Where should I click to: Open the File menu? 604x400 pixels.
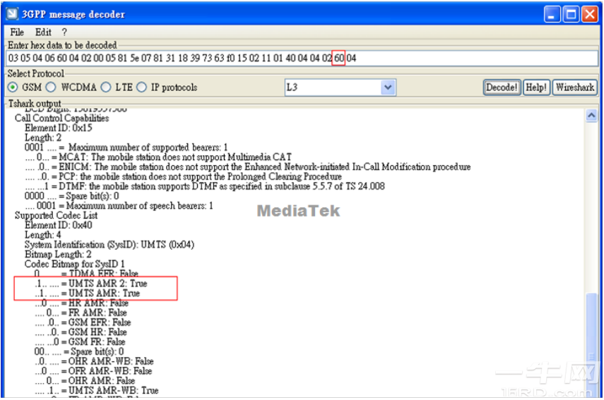pos(17,32)
